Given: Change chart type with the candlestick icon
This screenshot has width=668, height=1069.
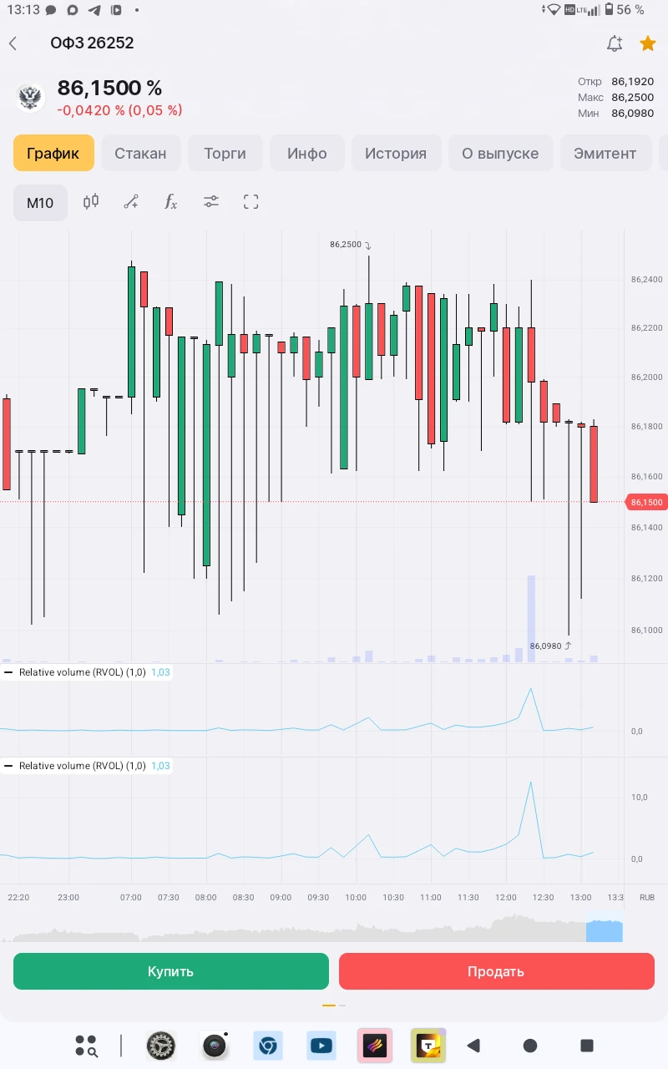Looking at the screenshot, I should (91, 201).
